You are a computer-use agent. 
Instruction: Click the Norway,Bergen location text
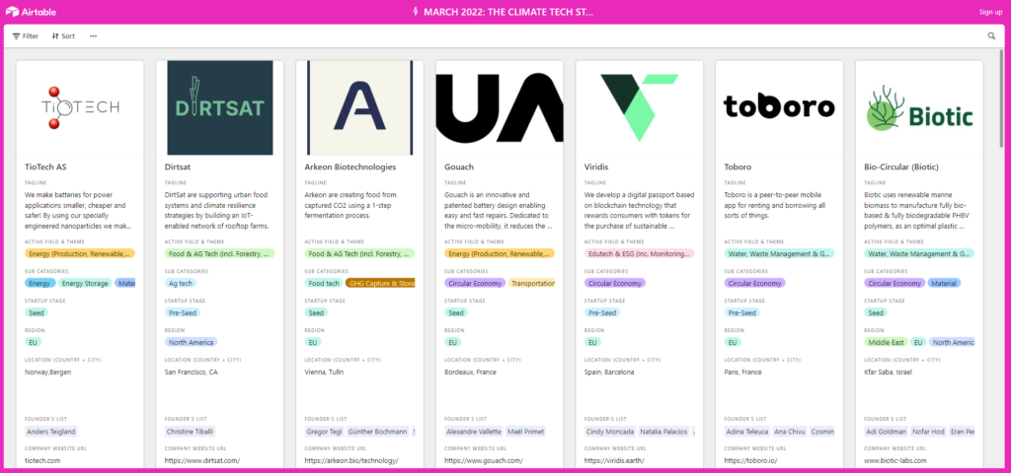pos(47,372)
